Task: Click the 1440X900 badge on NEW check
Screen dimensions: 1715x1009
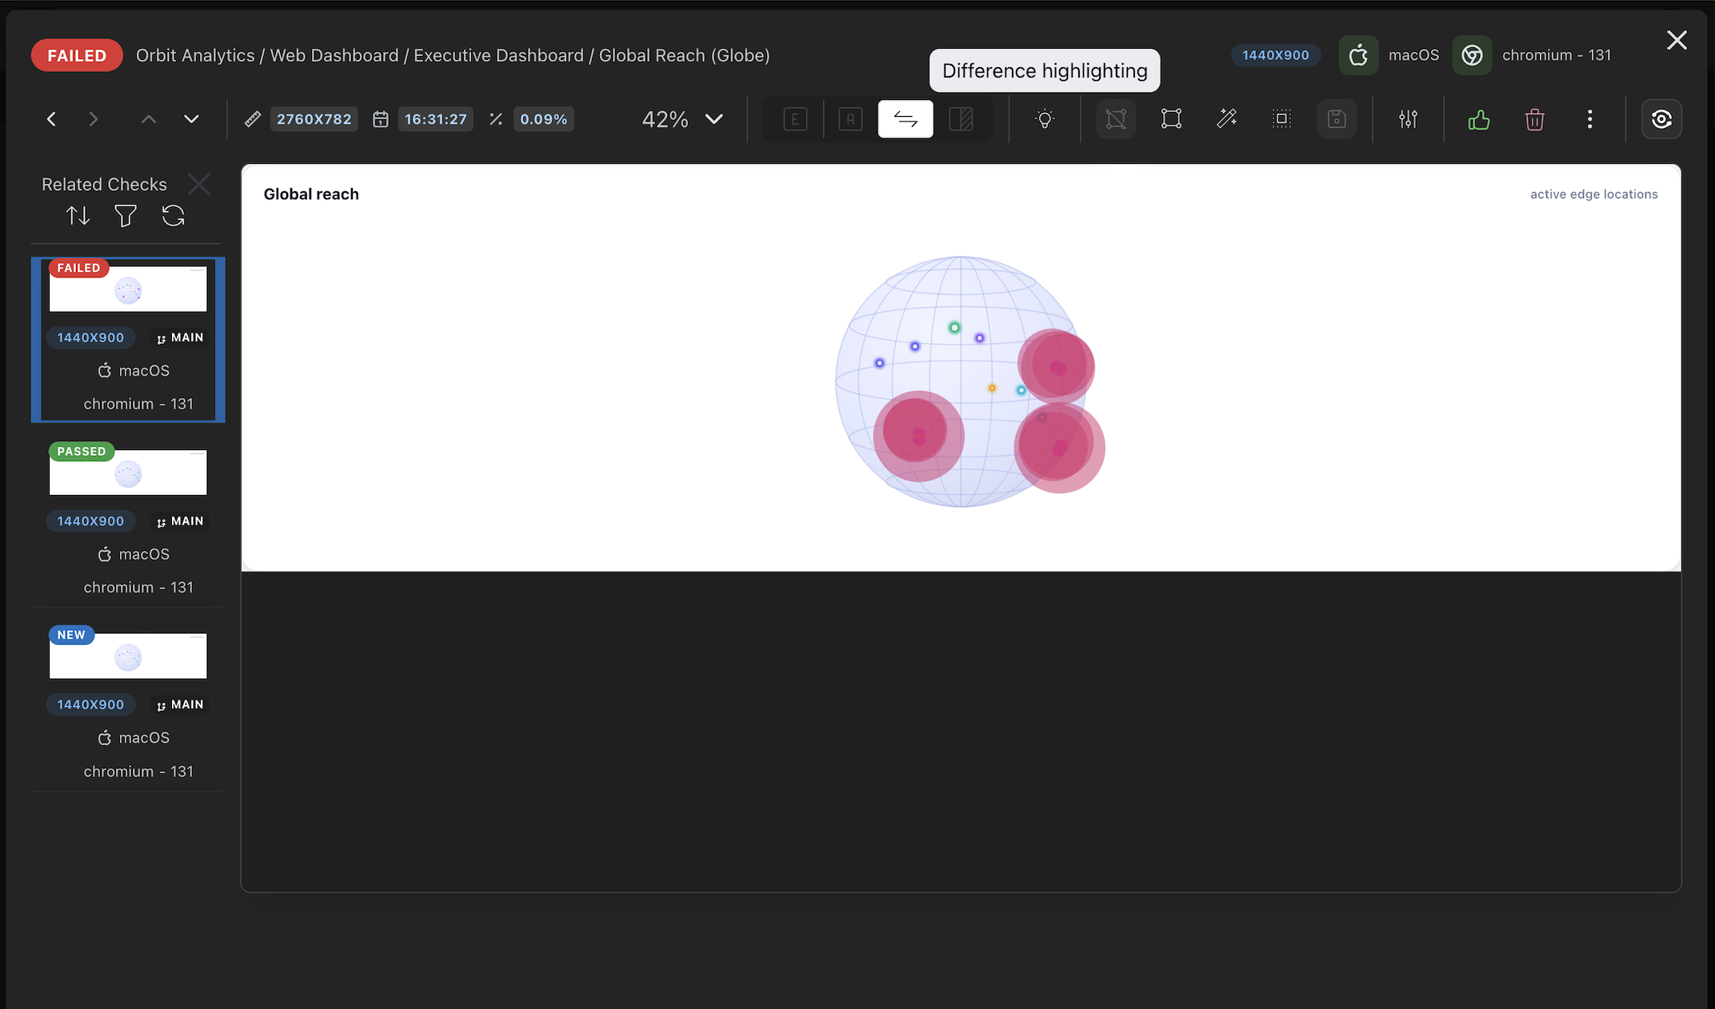Action: (90, 704)
